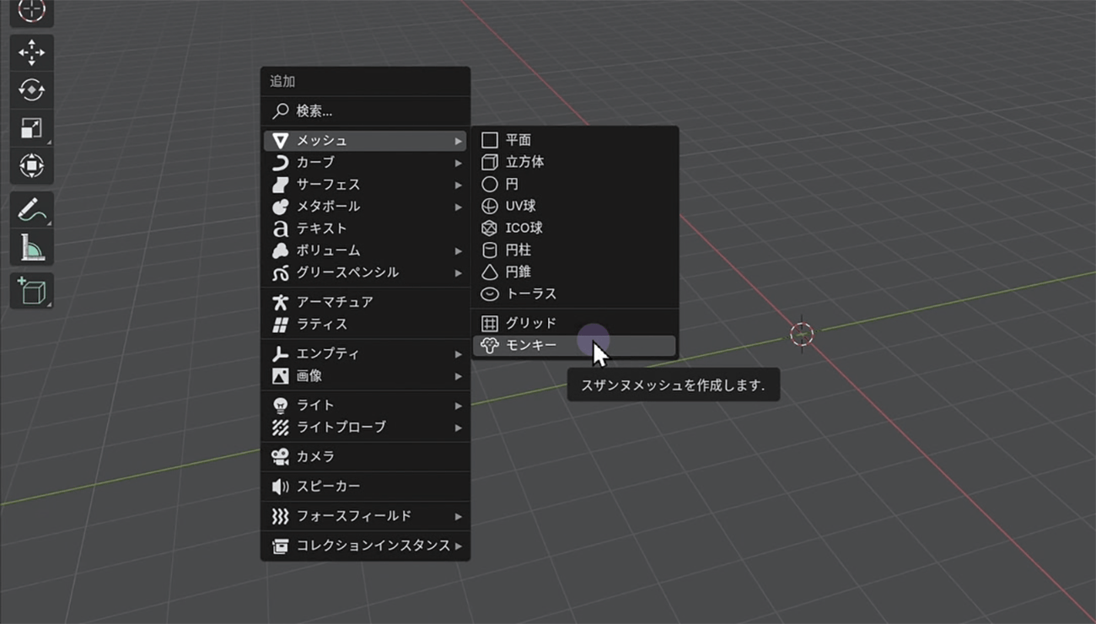Select the Annotate pencil tool

32,210
